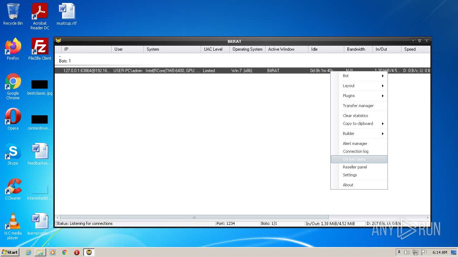The image size is (458, 257).
Task: Sort by the System column header
Action: pos(172,49)
